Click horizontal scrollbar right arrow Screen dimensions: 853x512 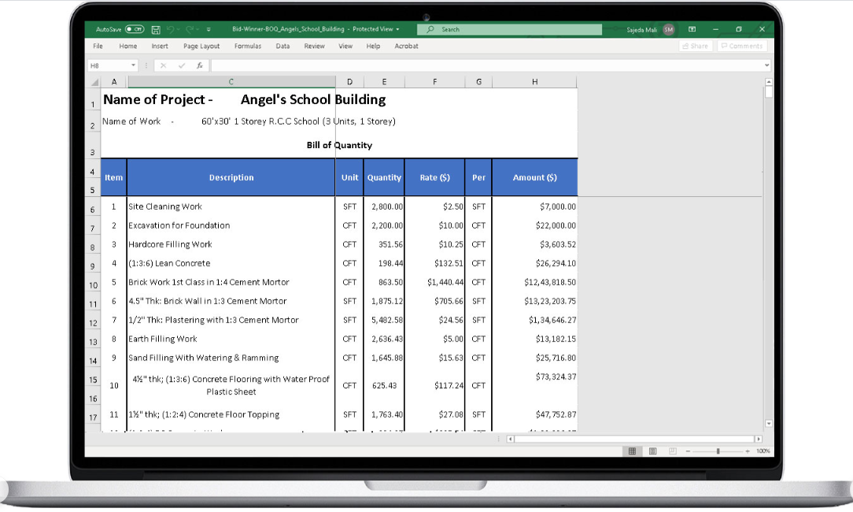(x=759, y=439)
